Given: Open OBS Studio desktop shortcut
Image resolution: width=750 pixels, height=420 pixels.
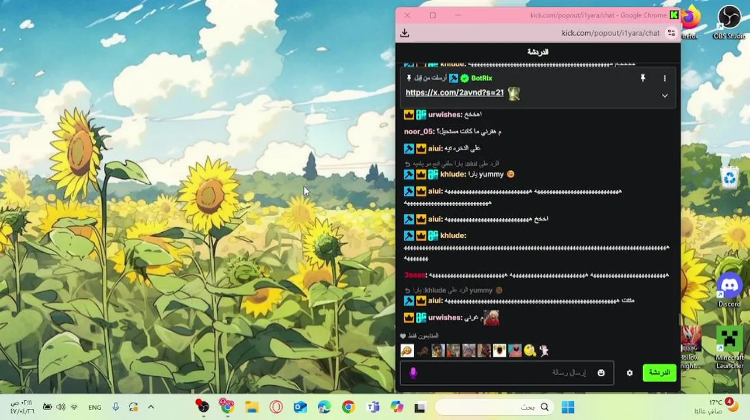Looking at the screenshot, I should tap(729, 22).
